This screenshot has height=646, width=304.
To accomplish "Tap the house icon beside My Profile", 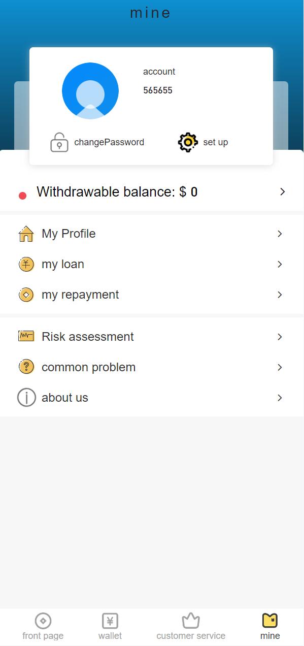I will tap(26, 234).
